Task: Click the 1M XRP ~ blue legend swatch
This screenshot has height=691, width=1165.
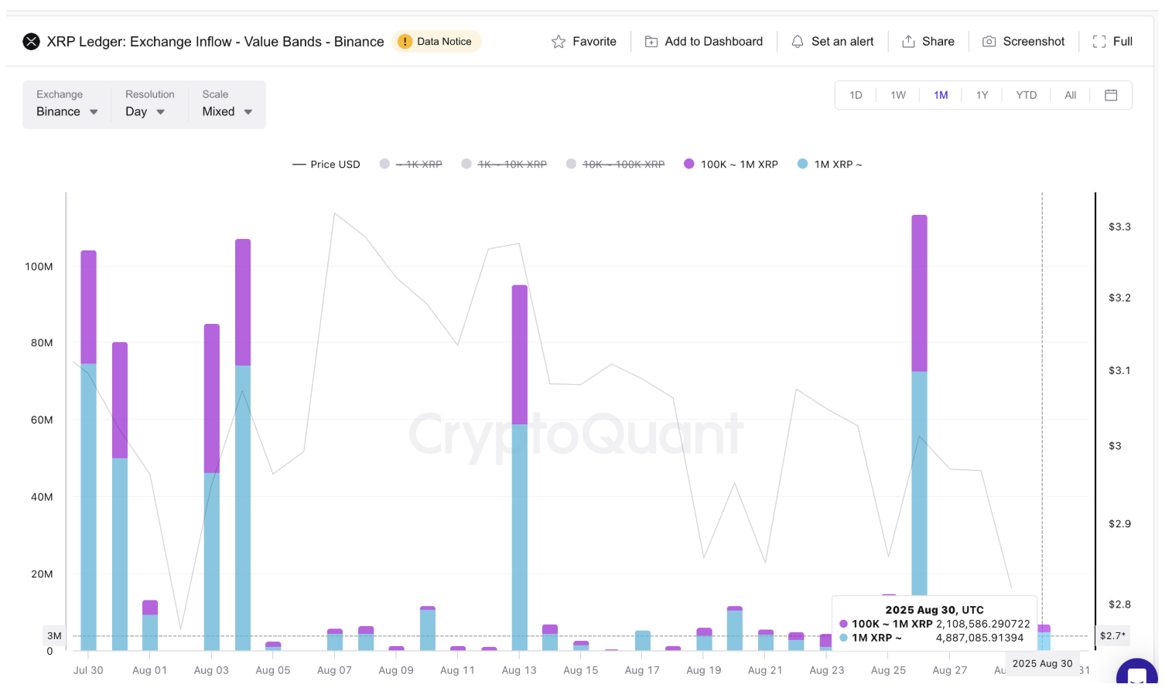Action: 802,164
